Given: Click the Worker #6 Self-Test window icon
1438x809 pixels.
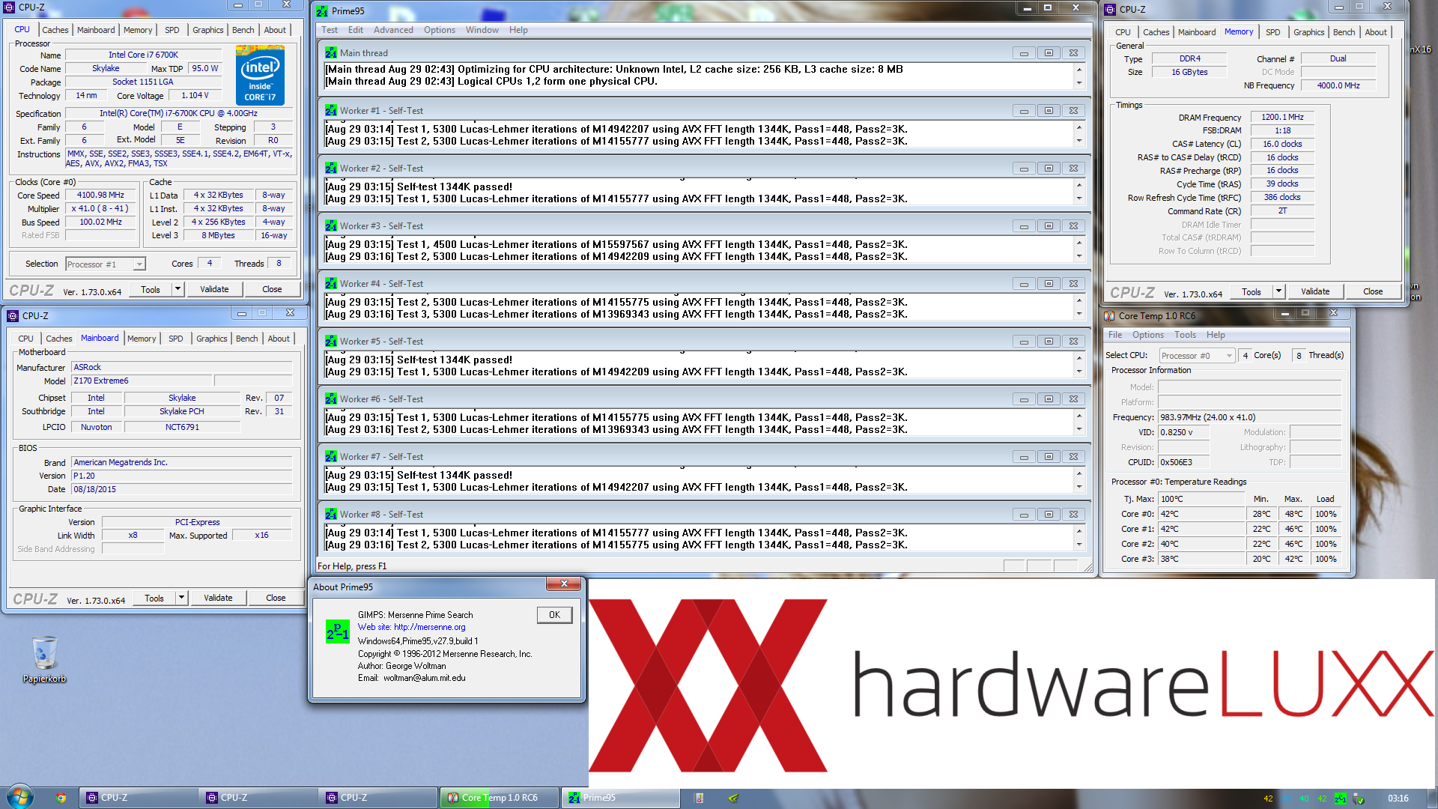Looking at the screenshot, I should tap(331, 399).
